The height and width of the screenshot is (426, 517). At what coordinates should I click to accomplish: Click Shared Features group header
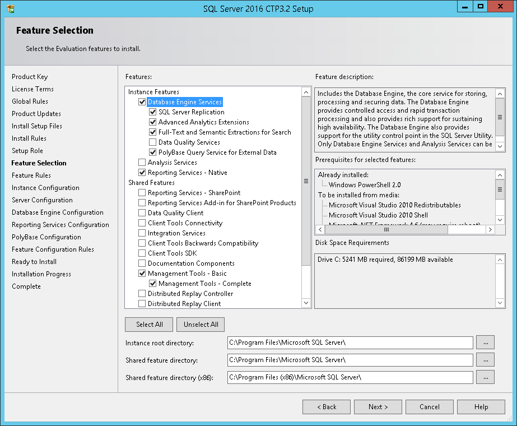pos(151,183)
